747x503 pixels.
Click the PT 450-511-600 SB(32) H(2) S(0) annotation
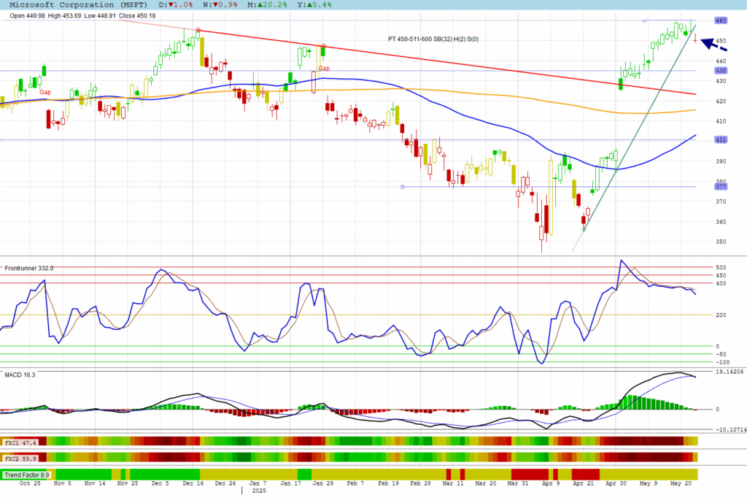pyautogui.click(x=433, y=39)
